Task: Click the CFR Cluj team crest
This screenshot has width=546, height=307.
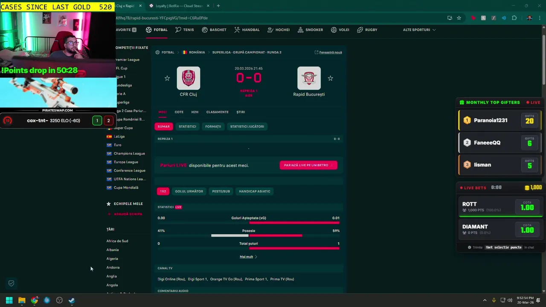Action: click(x=188, y=78)
